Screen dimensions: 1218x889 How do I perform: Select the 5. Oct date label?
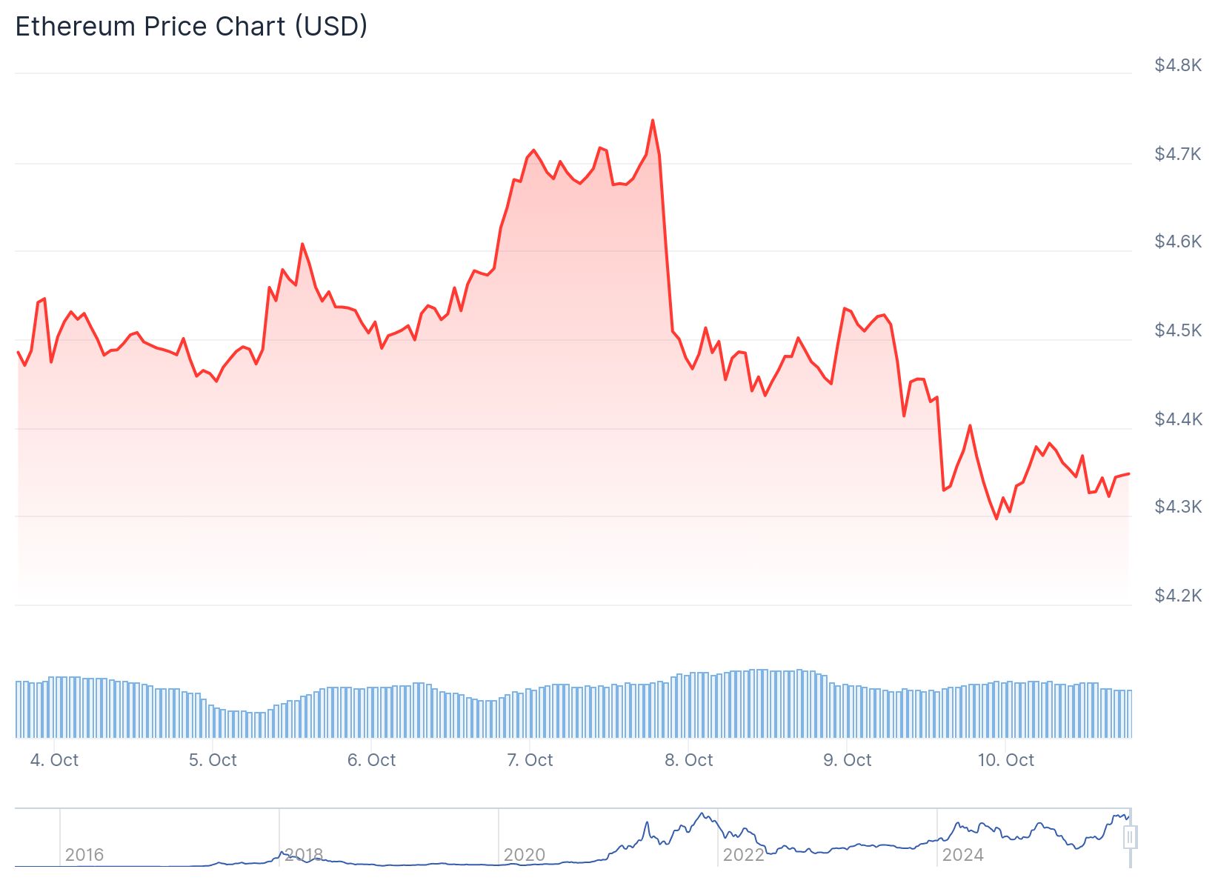(x=213, y=760)
